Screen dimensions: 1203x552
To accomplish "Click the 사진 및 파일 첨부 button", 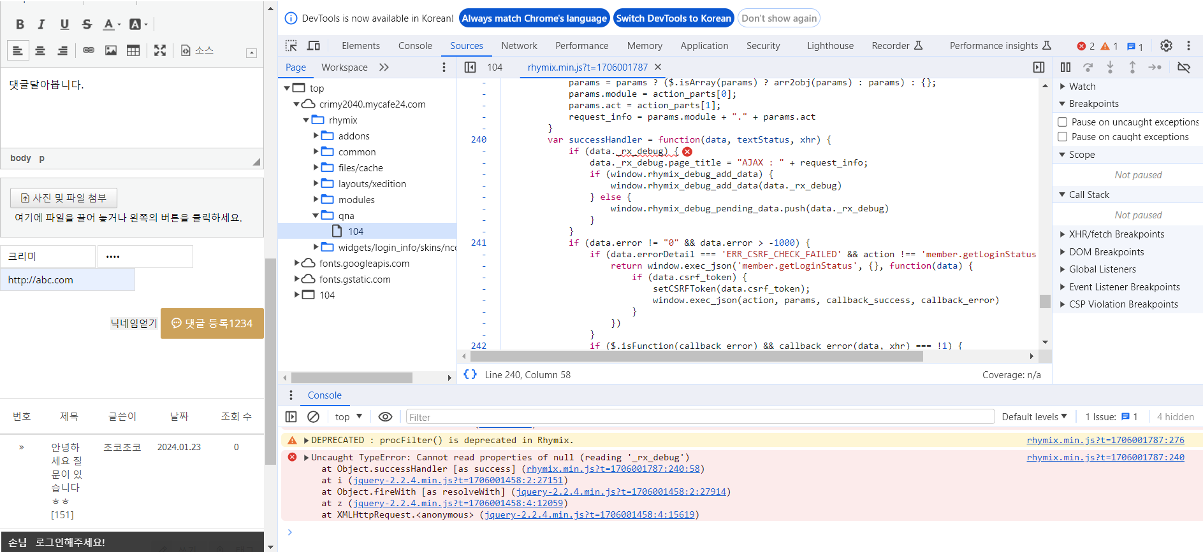I will click(x=64, y=198).
